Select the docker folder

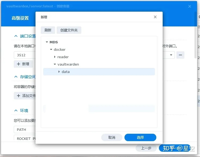coord(60,49)
